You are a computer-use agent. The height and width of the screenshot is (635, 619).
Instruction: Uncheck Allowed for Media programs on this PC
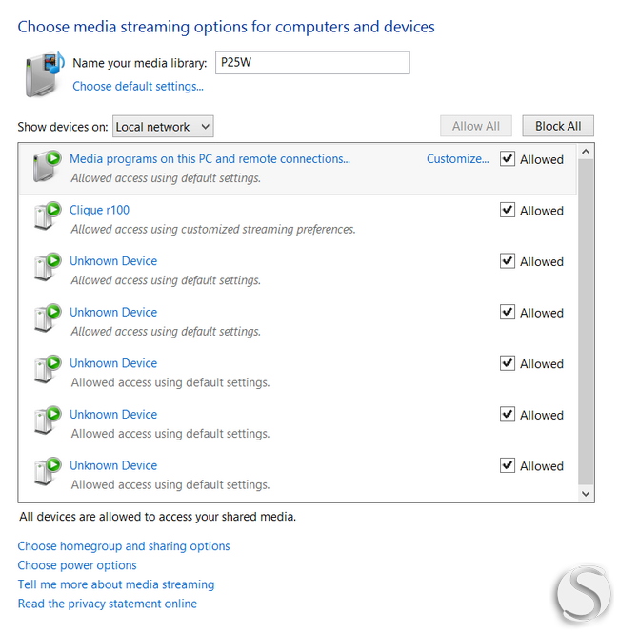coord(508,158)
